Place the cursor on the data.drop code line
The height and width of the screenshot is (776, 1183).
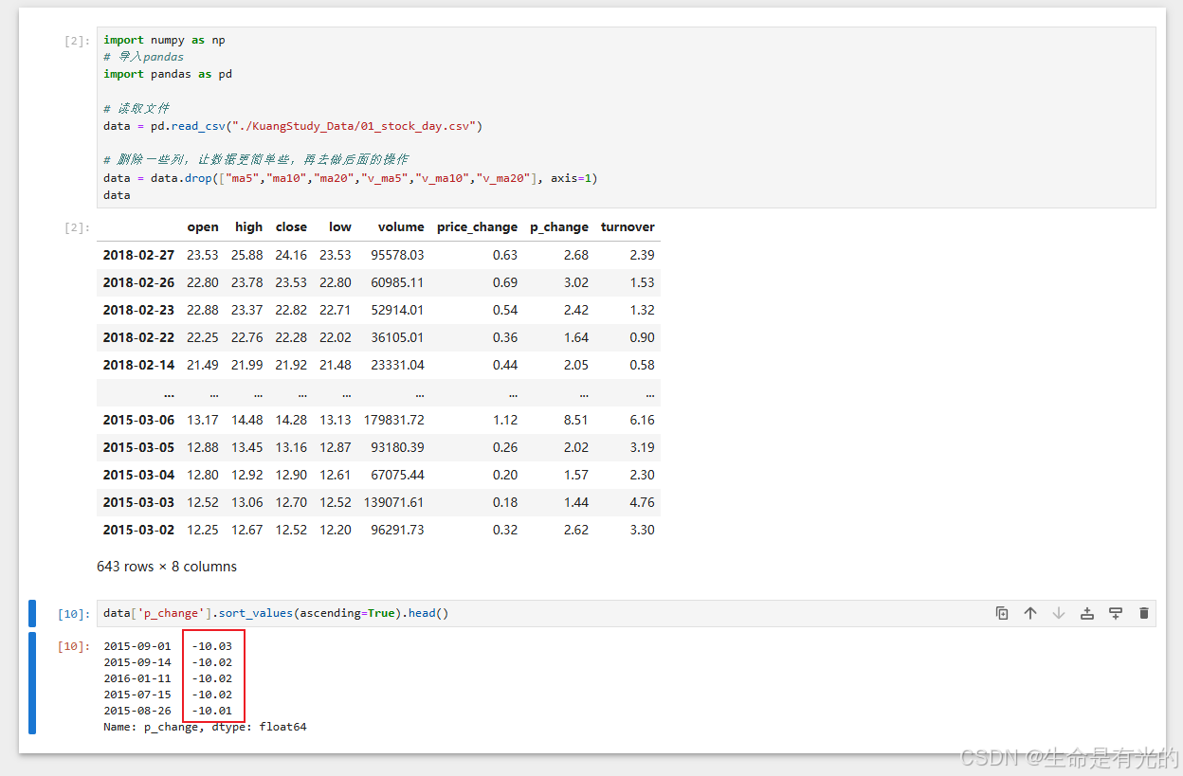(350, 178)
